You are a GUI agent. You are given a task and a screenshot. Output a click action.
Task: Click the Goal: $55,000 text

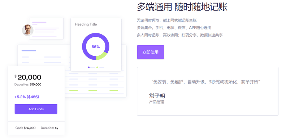click(25, 128)
